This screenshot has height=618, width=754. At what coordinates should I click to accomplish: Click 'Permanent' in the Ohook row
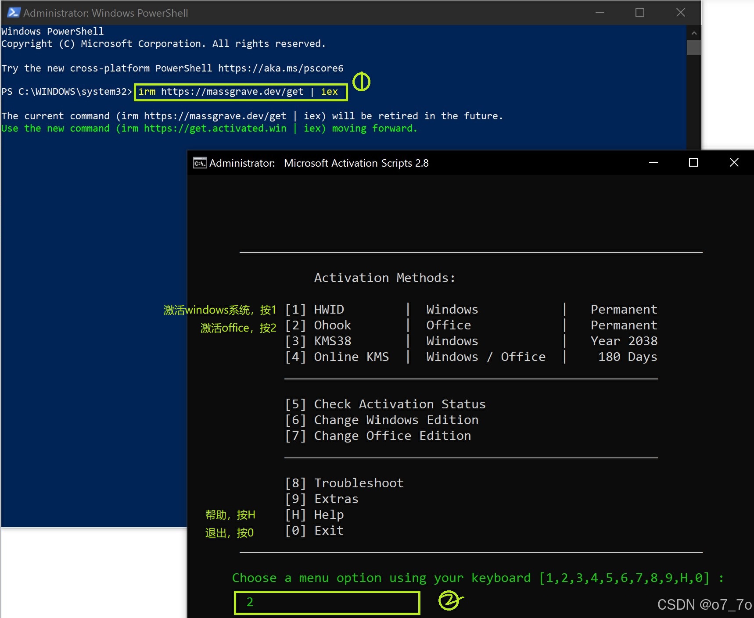coord(624,325)
